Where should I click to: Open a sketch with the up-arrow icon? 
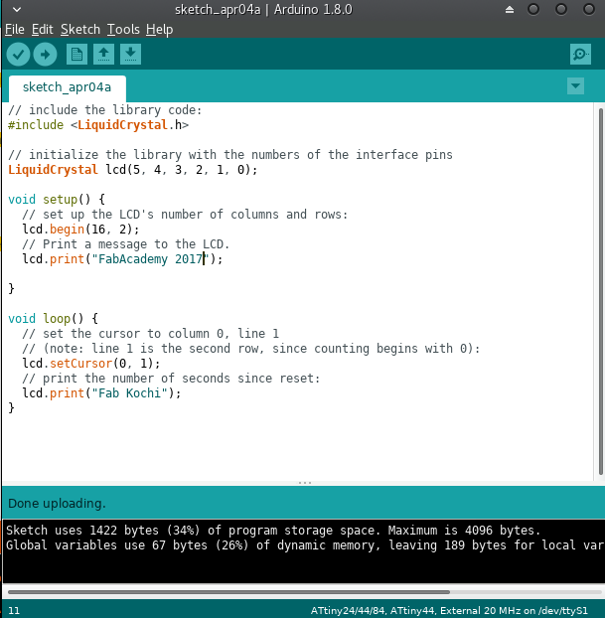(x=103, y=54)
